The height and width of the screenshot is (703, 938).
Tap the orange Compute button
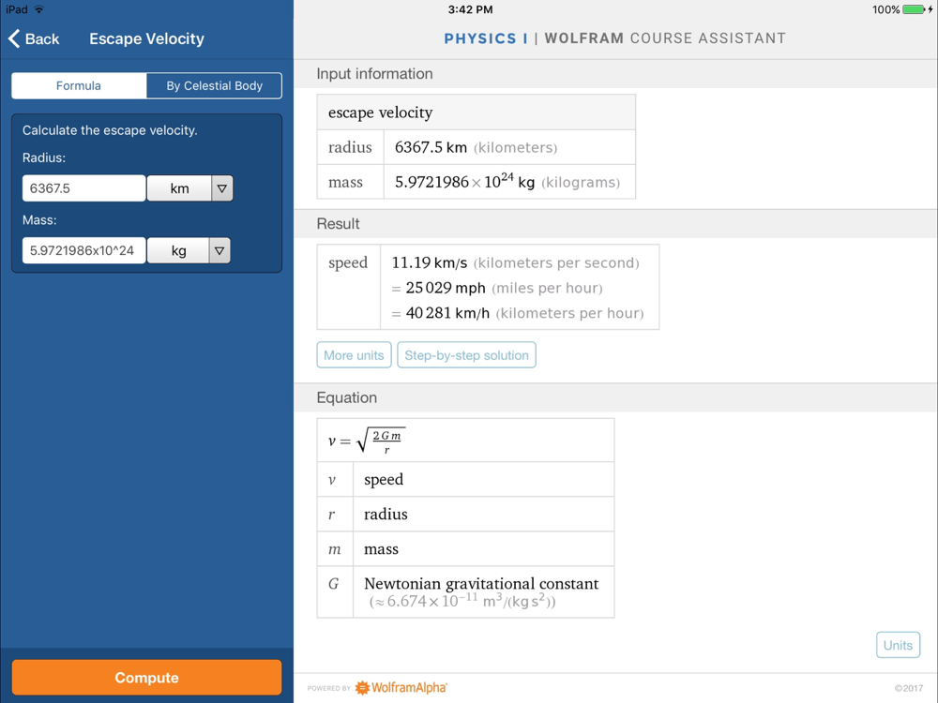(x=146, y=678)
